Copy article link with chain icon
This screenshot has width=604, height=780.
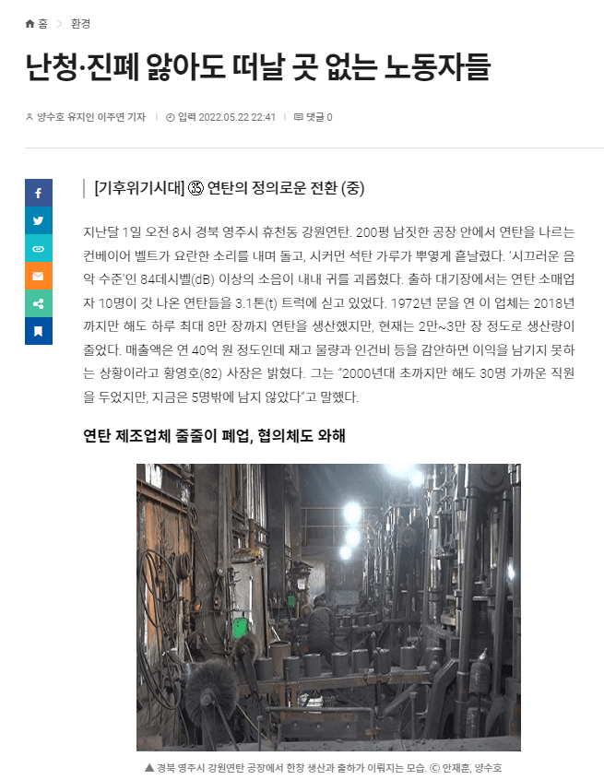pyautogui.click(x=39, y=248)
